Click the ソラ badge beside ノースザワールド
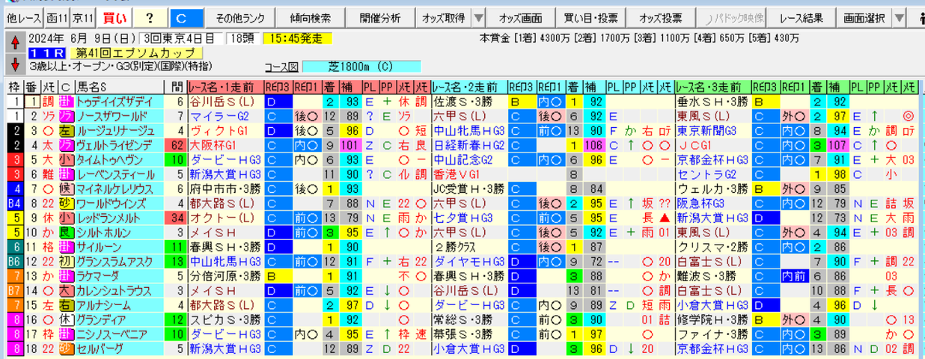The image size is (925, 359). point(65,115)
